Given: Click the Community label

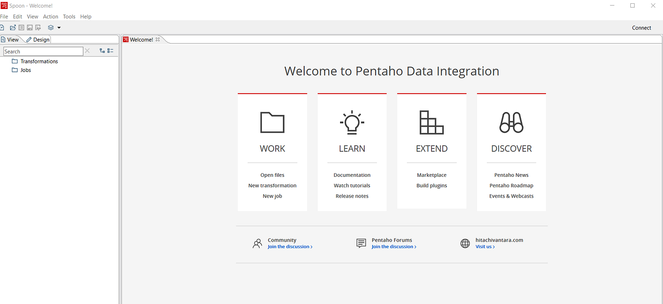Looking at the screenshot, I should (x=282, y=240).
